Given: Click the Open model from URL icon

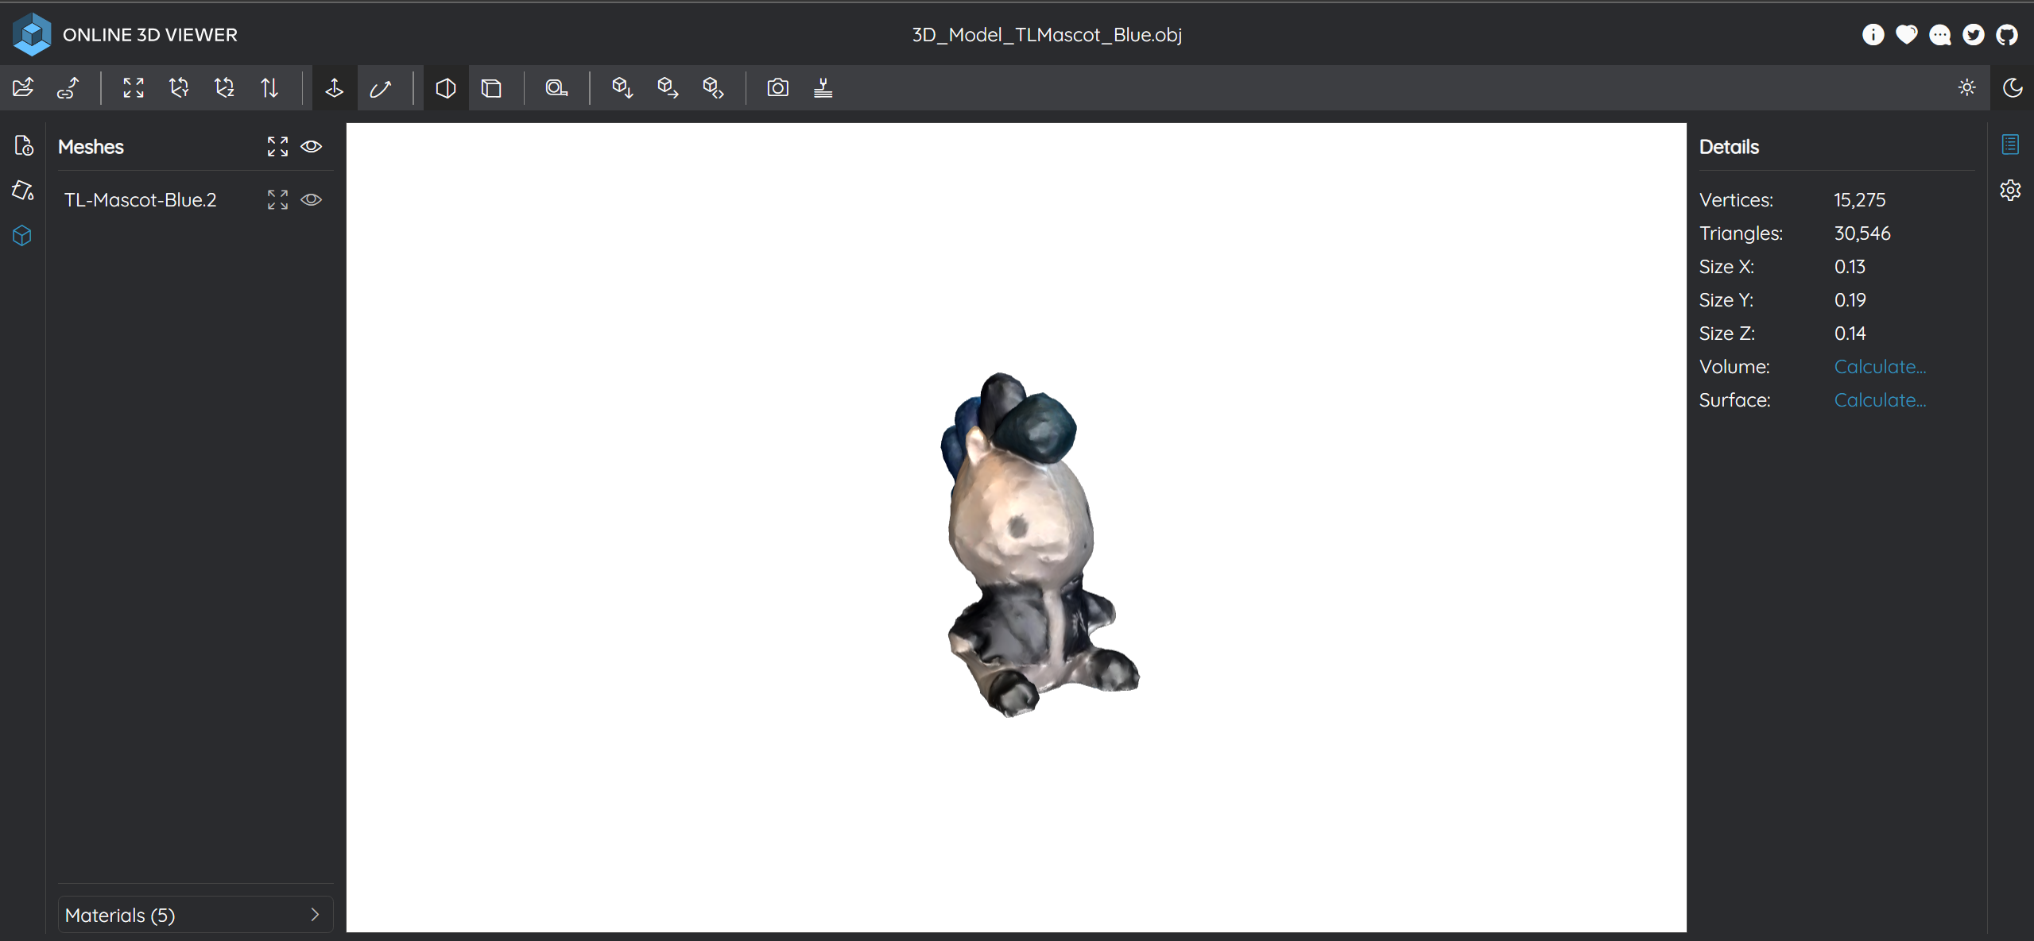Looking at the screenshot, I should coord(68,87).
